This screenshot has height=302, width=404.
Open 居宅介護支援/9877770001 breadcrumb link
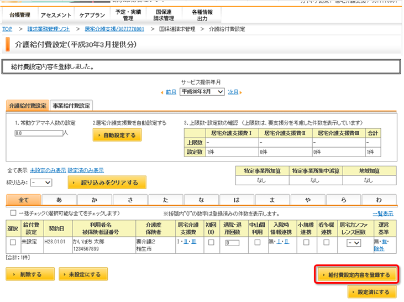pos(114,29)
